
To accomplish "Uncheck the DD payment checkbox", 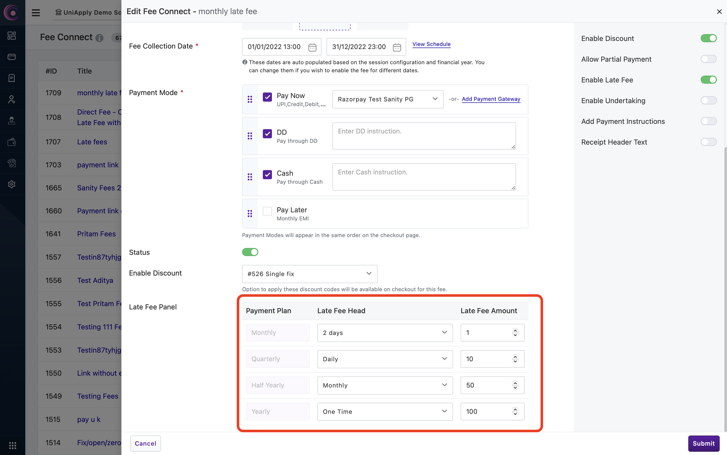I will click(x=267, y=134).
